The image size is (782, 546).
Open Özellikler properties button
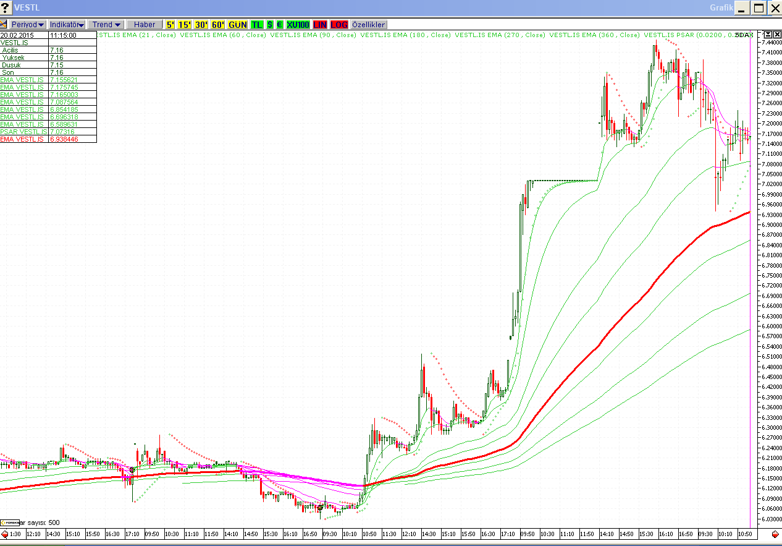click(369, 25)
